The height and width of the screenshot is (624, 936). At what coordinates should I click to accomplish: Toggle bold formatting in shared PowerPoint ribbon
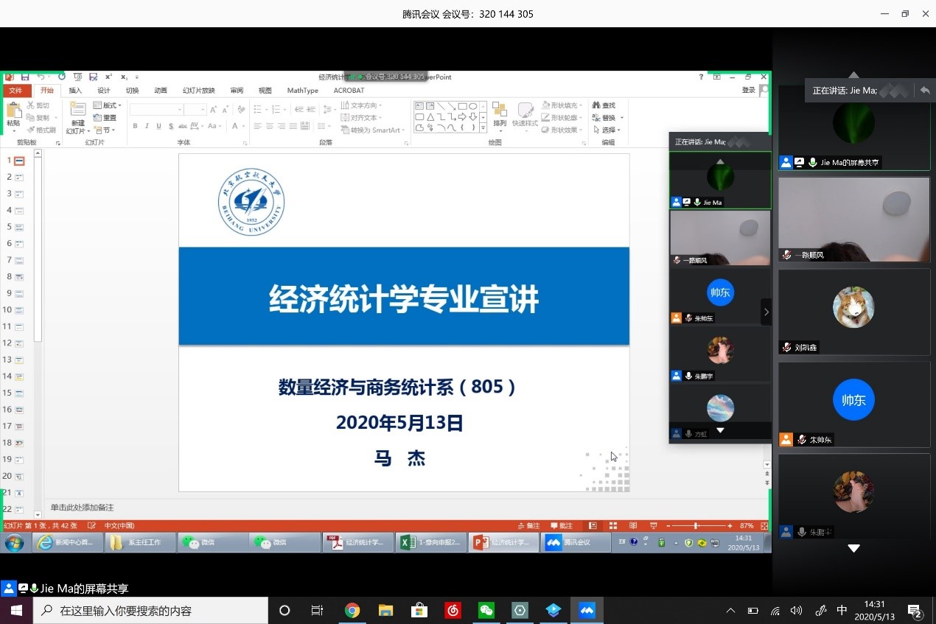[x=136, y=126]
